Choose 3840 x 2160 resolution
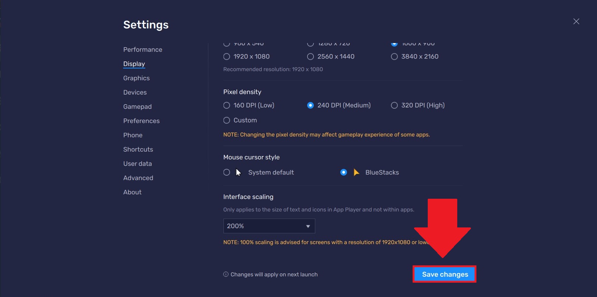Image resolution: width=597 pixels, height=297 pixels. click(394, 57)
